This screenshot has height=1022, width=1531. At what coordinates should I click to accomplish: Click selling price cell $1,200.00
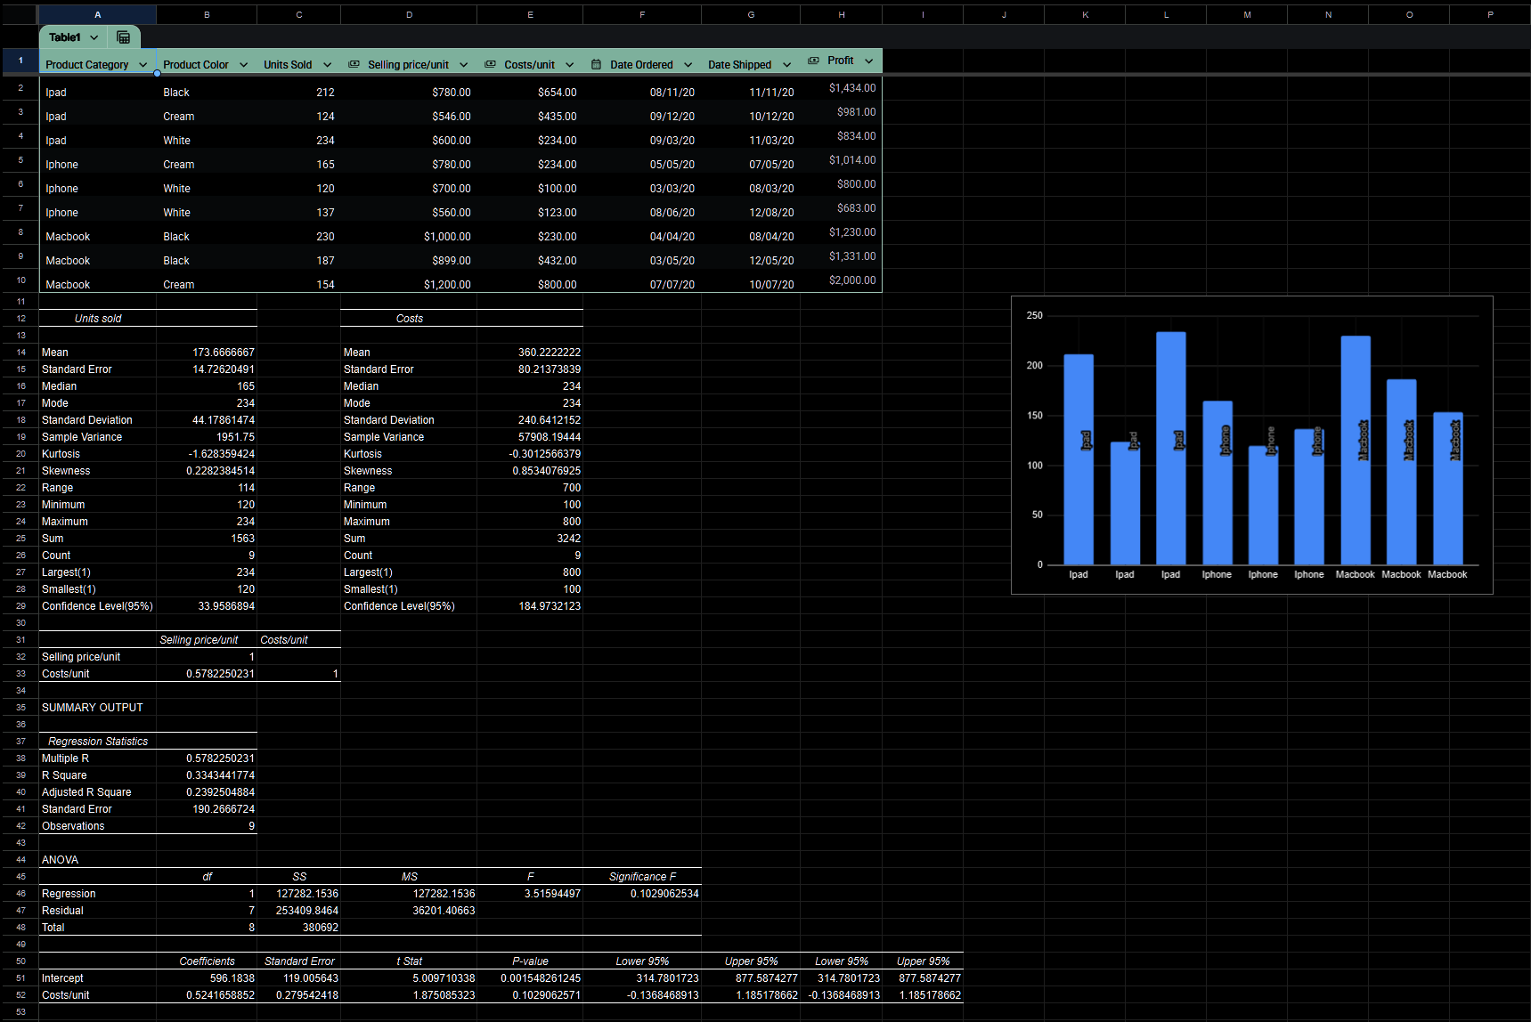[447, 285]
